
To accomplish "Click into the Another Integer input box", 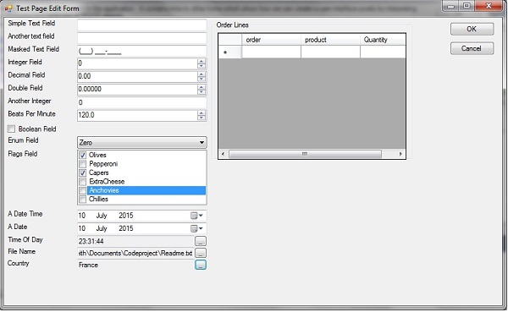I will [142, 102].
